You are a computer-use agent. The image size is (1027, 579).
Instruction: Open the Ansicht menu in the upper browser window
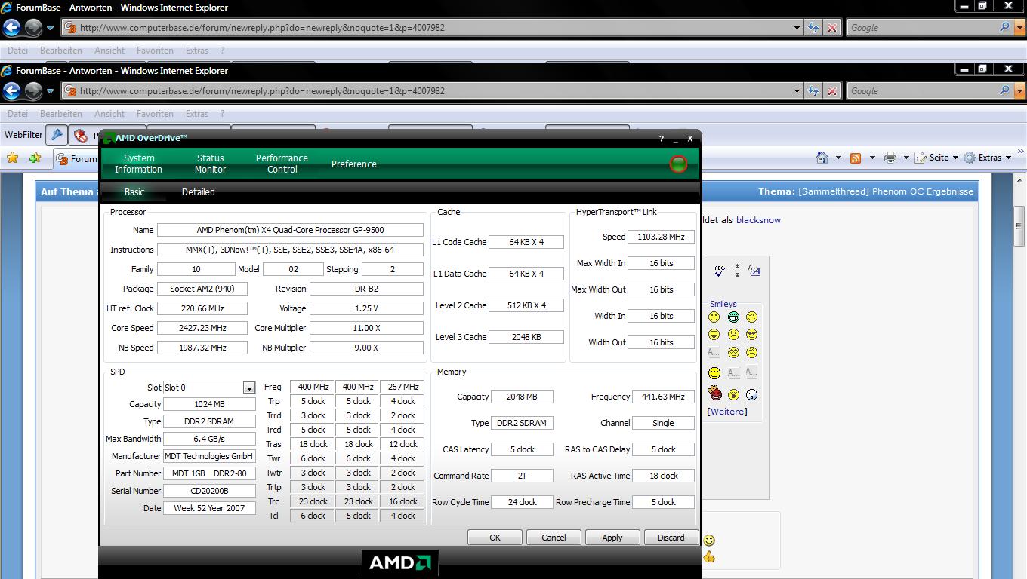tap(109, 51)
